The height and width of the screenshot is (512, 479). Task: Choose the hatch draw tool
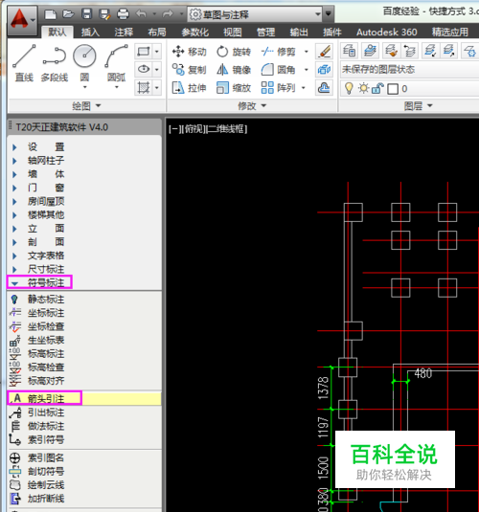[x=144, y=87]
